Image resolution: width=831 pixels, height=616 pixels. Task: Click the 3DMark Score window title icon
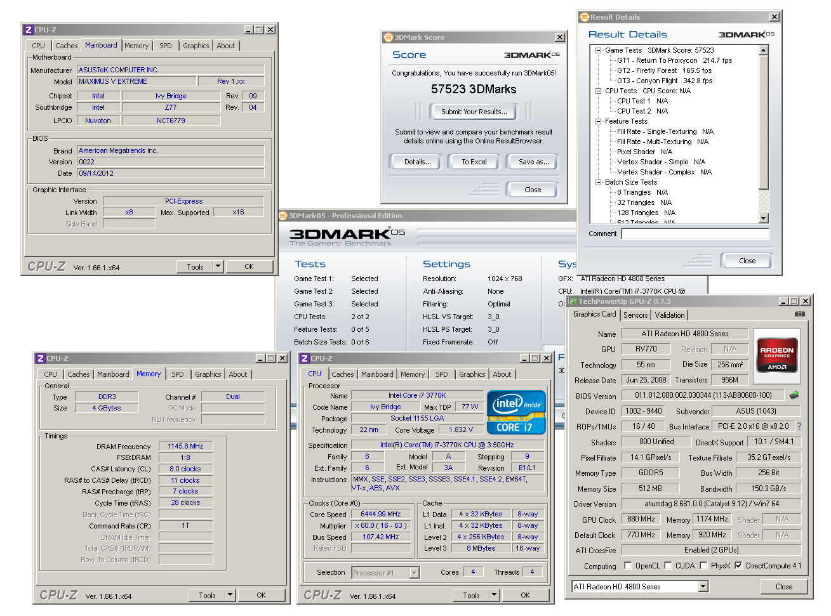pos(389,37)
